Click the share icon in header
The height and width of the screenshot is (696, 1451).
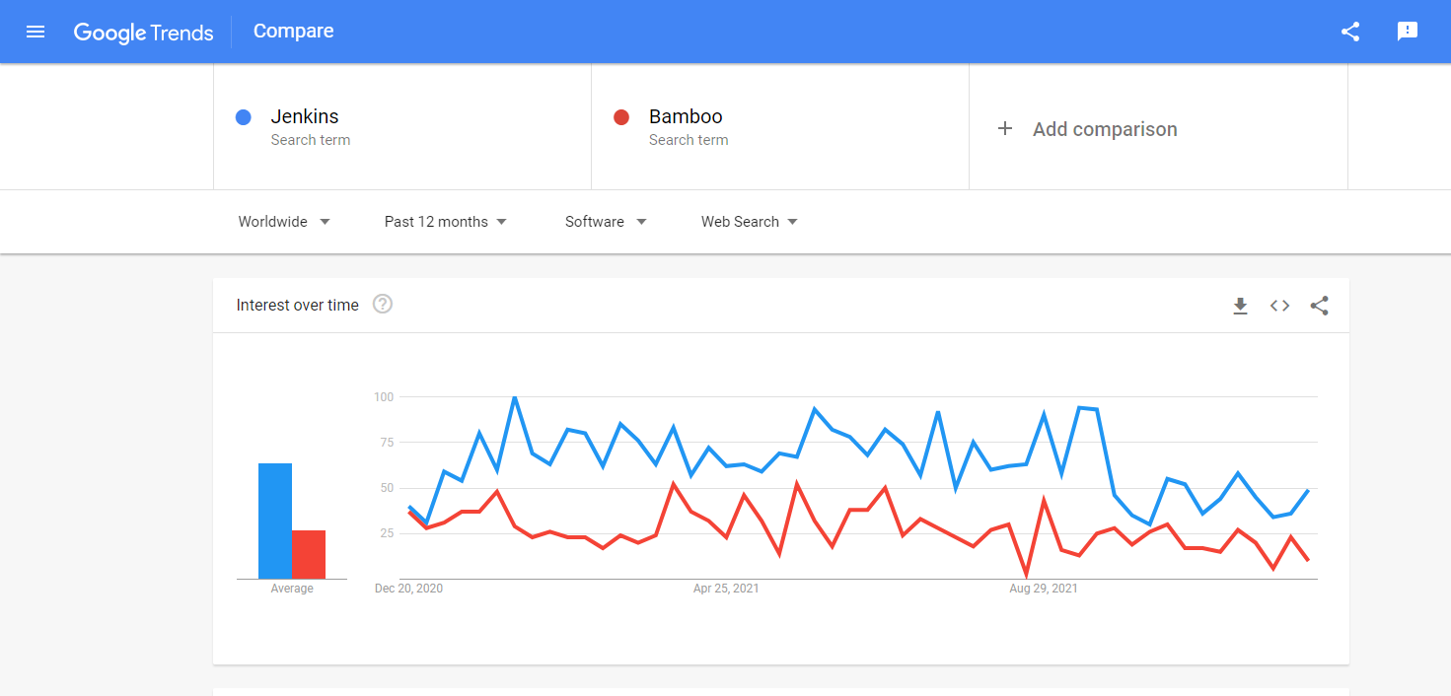1350,32
